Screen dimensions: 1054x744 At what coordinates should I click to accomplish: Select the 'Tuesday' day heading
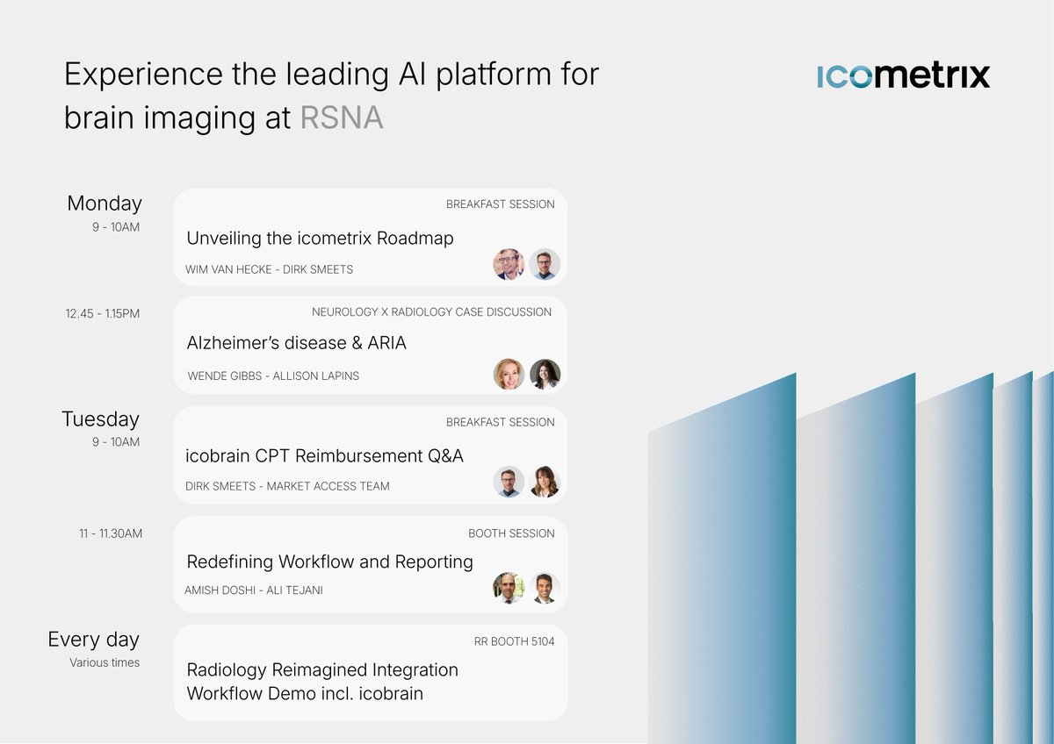tap(100, 419)
